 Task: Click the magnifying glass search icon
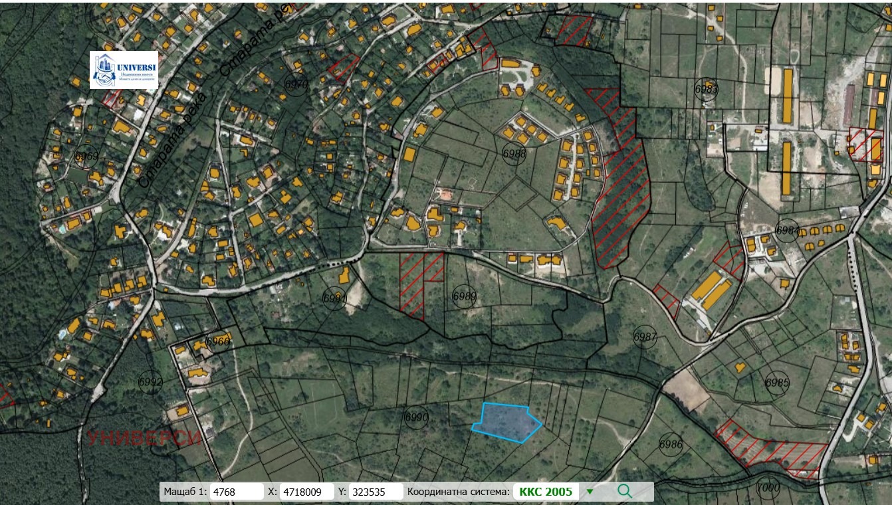coord(625,491)
